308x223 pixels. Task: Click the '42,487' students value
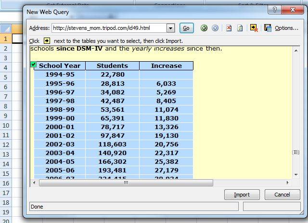point(113,101)
